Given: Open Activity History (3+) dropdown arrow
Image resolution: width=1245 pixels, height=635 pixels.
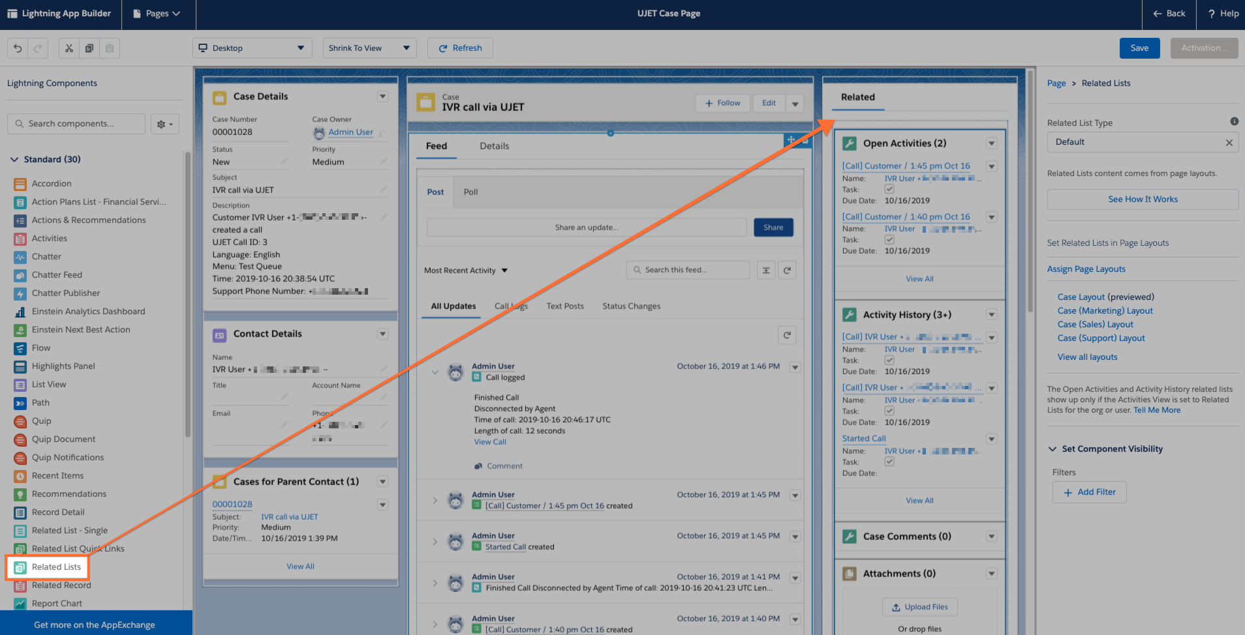Looking at the screenshot, I should tap(992, 315).
